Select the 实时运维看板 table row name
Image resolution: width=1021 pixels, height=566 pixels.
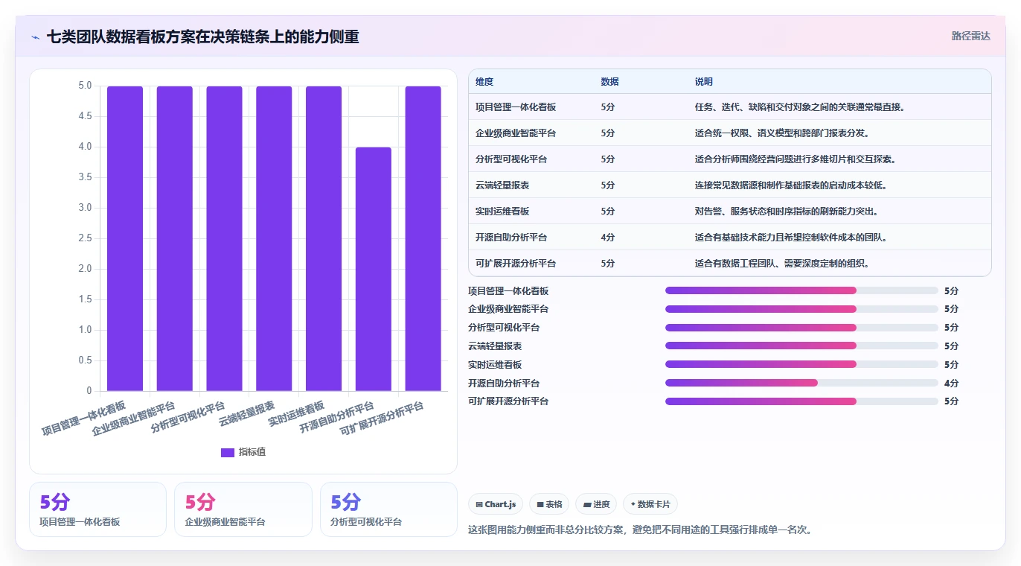[502, 212]
